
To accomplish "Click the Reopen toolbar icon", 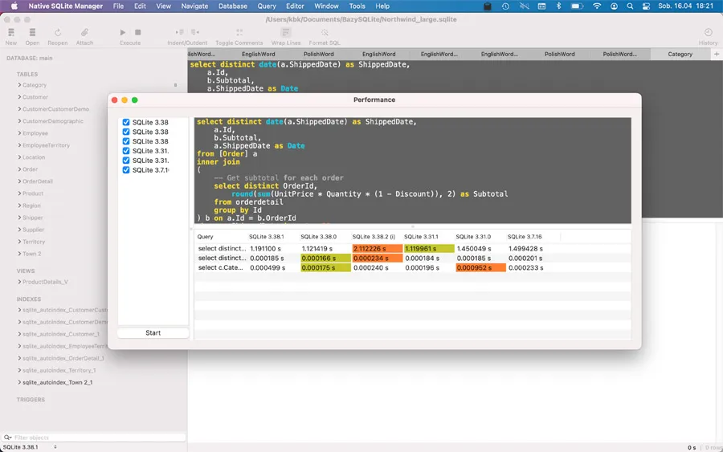I will [x=57, y=33].
